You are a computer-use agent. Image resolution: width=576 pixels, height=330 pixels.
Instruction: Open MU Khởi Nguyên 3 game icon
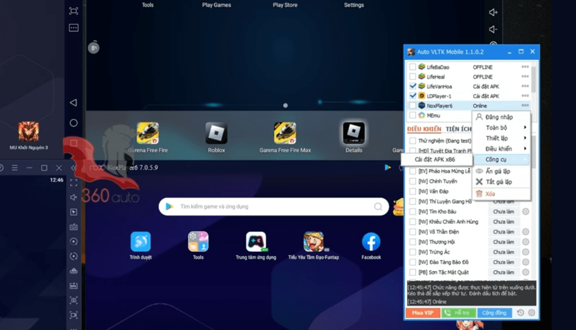click(x=28, y=132)
